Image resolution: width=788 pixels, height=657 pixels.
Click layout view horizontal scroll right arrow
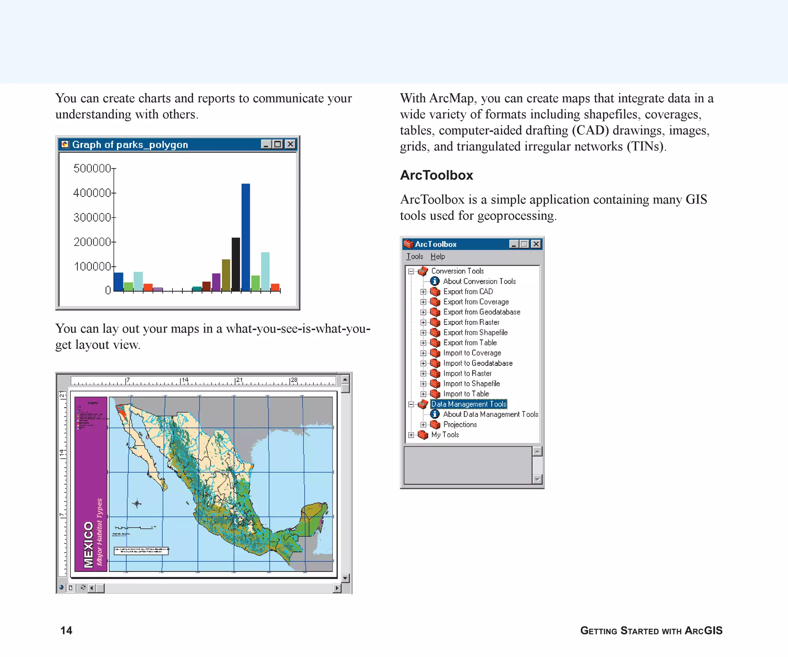pyautogui.click(x=337, y=588)
